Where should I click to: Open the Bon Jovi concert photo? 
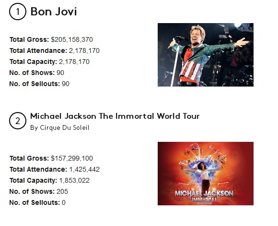click(206, 55)
